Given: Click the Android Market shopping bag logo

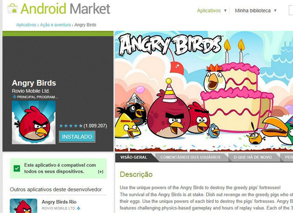Looking at the screenshot, I should (13, 8).
